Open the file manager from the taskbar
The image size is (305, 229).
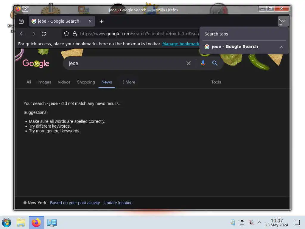point(21,222)
